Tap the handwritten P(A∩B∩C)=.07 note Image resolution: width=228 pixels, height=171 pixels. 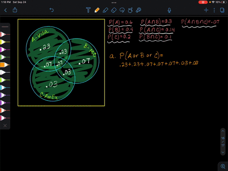pyautogui.click(x=200, y=22)
